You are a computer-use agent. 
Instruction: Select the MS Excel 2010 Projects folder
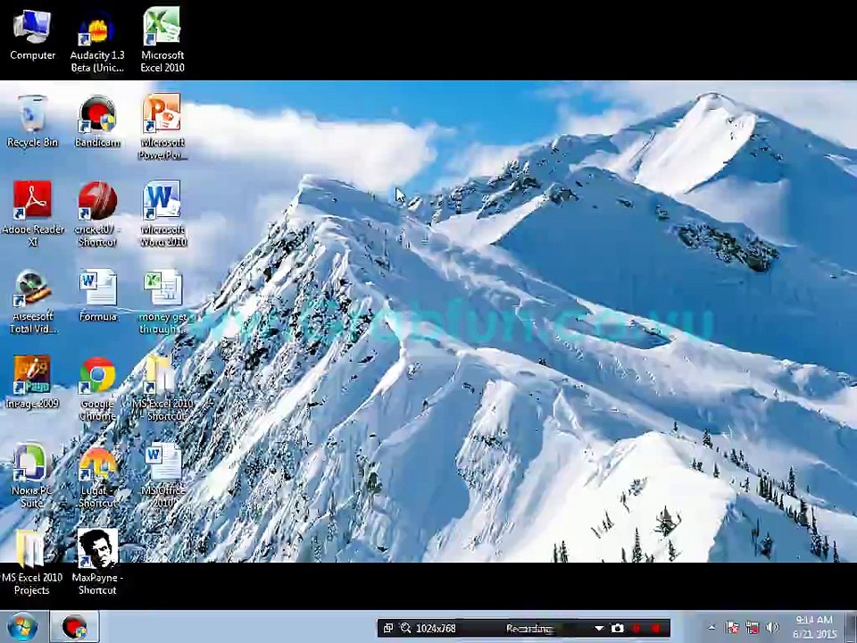(32, 563)
